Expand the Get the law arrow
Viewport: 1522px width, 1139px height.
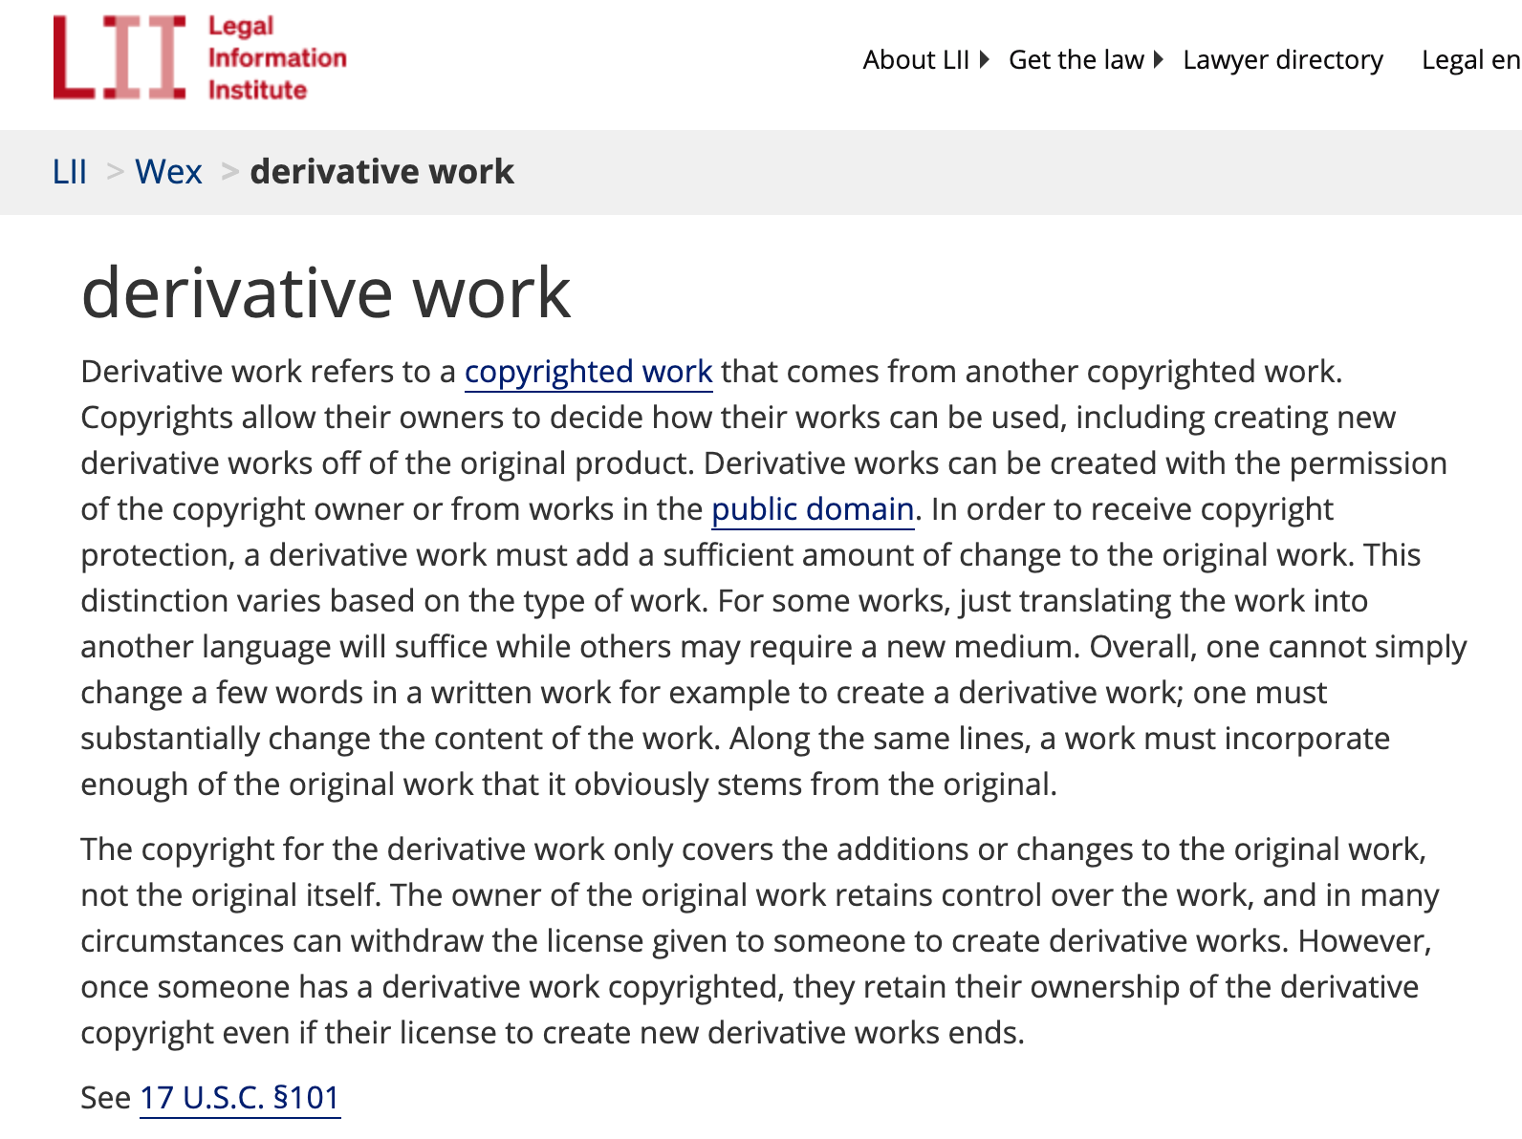(x=1159, y=59)
